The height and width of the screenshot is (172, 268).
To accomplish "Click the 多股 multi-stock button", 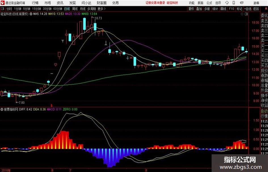I will pos(207,9).
